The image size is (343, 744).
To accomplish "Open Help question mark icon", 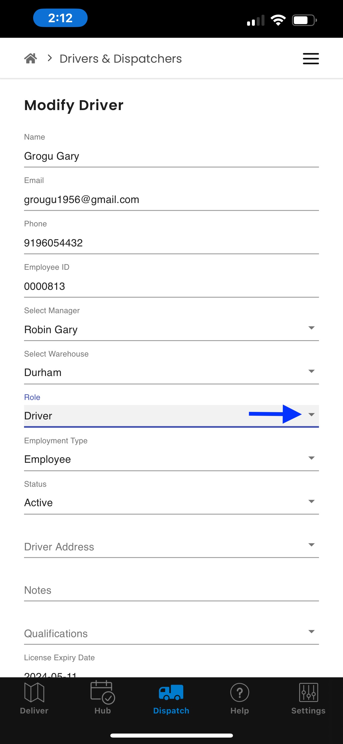I will pos(240,692).
